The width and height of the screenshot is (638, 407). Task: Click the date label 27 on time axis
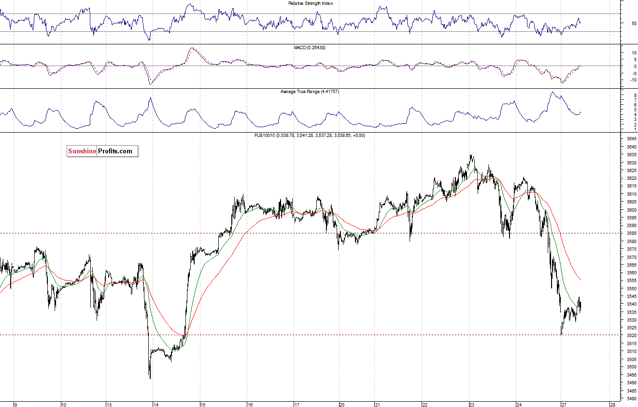[564, 405]
